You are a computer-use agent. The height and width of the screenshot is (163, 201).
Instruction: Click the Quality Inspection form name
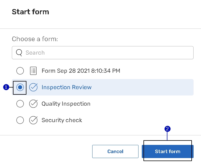click(x=66, y=104)
